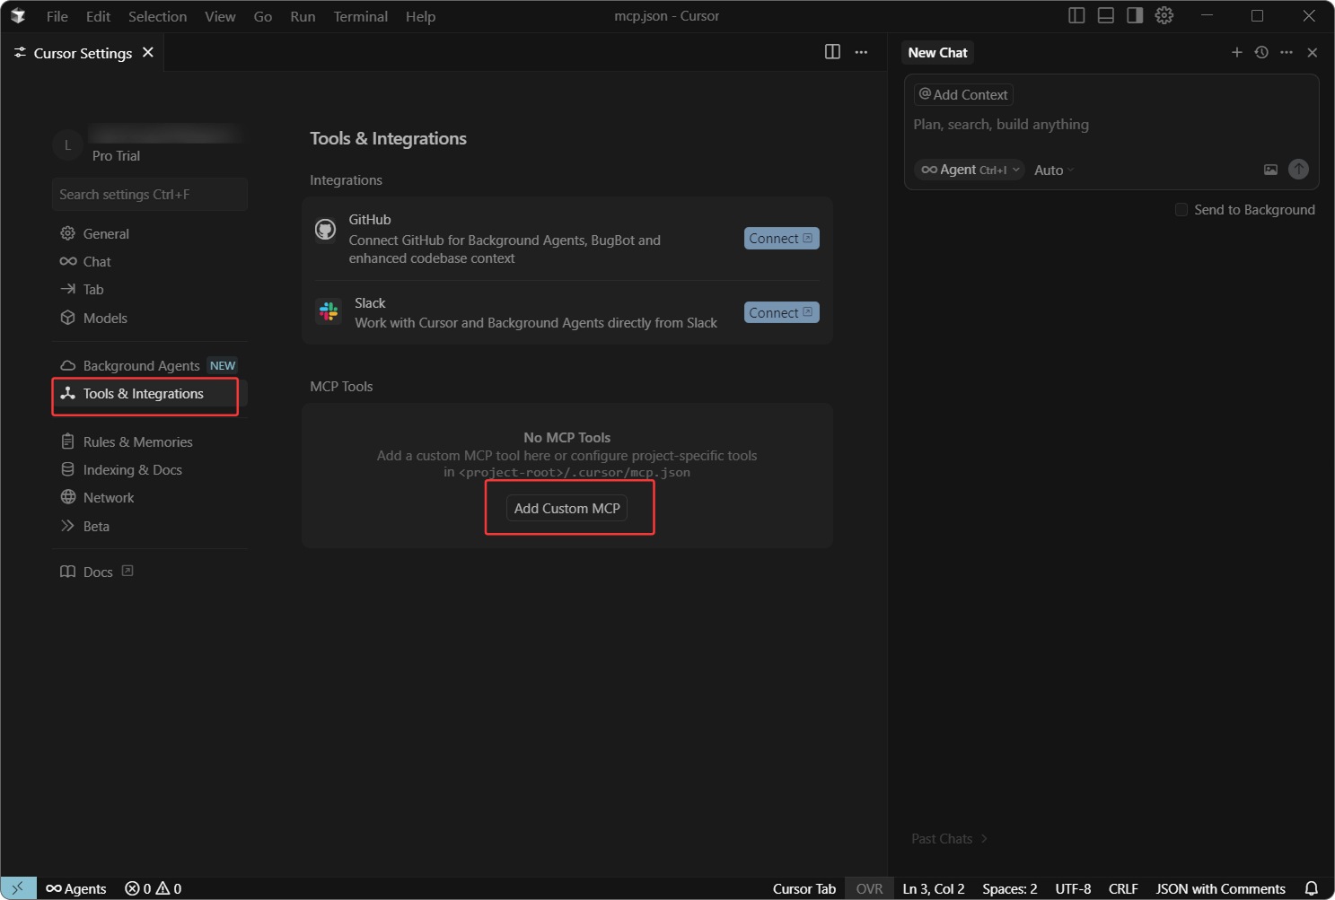
Task: Open General settings section
Action: [150, 233]
